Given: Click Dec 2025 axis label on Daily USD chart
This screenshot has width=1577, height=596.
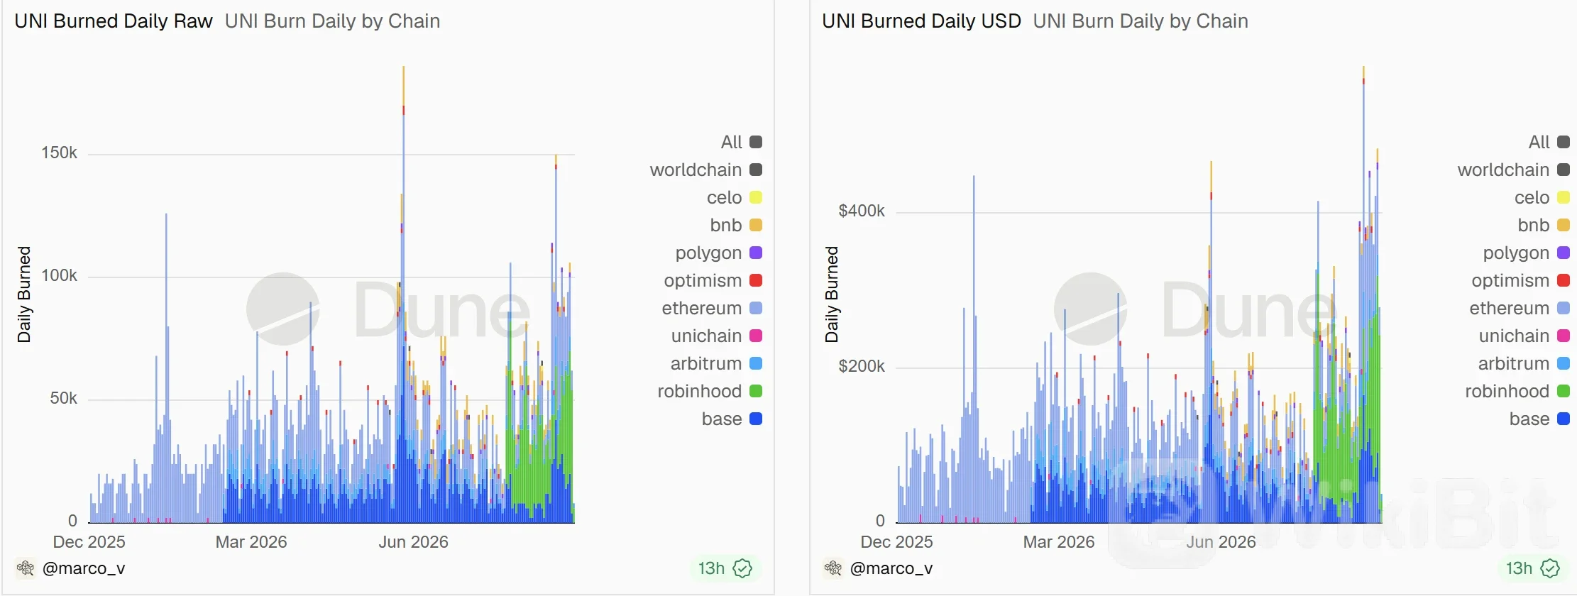Looking at the screenshot, I should tap(896, 542).
